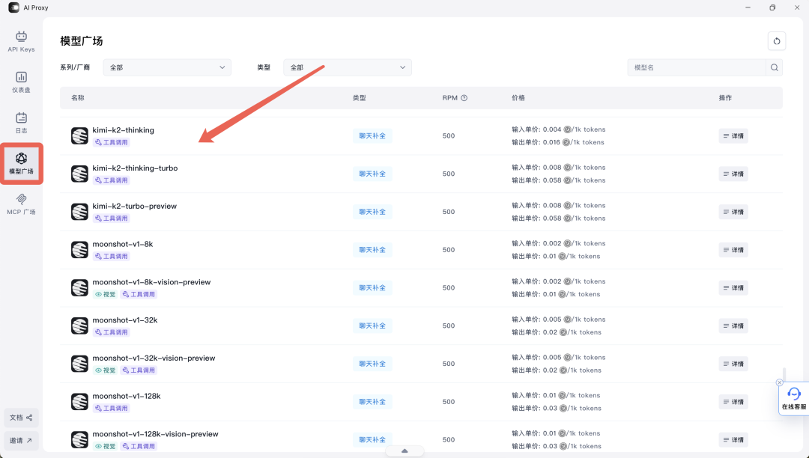Open the 日志 logs page
The height and width of the screenshot is (458, 809).
point(21,122)
